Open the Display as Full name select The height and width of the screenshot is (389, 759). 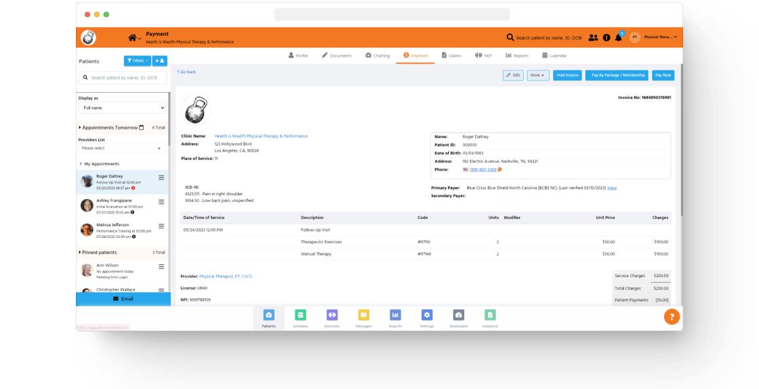click(x=123, y=108)
